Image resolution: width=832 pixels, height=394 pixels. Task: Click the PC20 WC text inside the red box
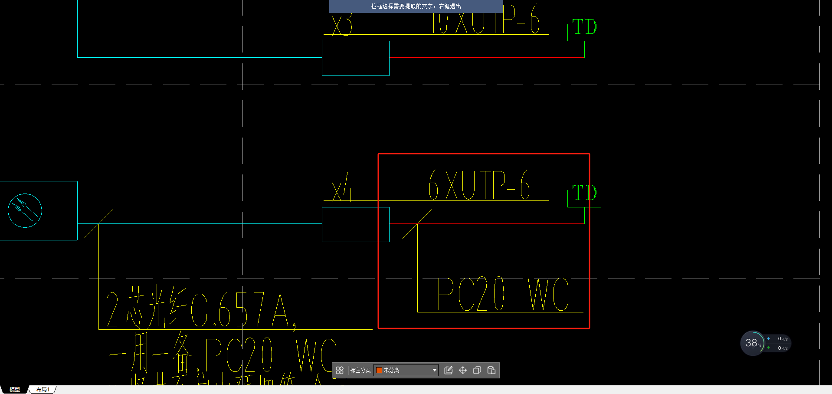point(503,294)
